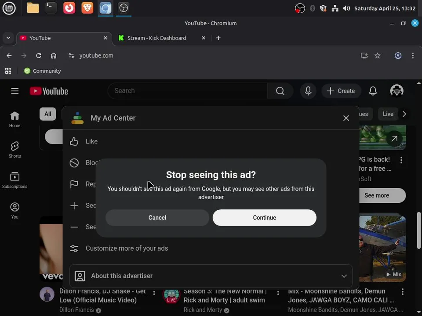Switch to Stream - Kick Dashboard tab
Screen dimensions: 422x316
tap(161, 38)
